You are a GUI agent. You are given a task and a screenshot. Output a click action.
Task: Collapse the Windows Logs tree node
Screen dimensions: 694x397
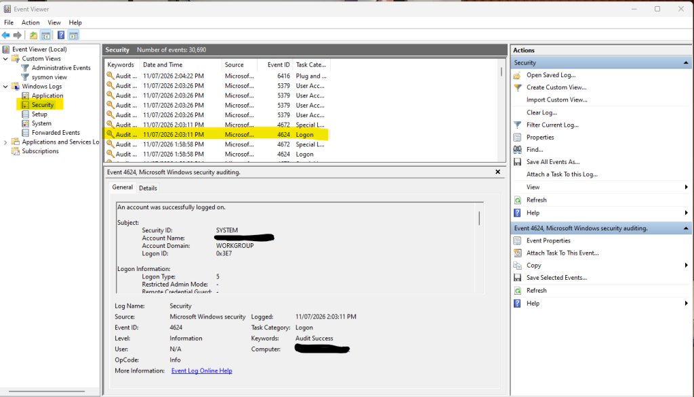tap(5, 86)
